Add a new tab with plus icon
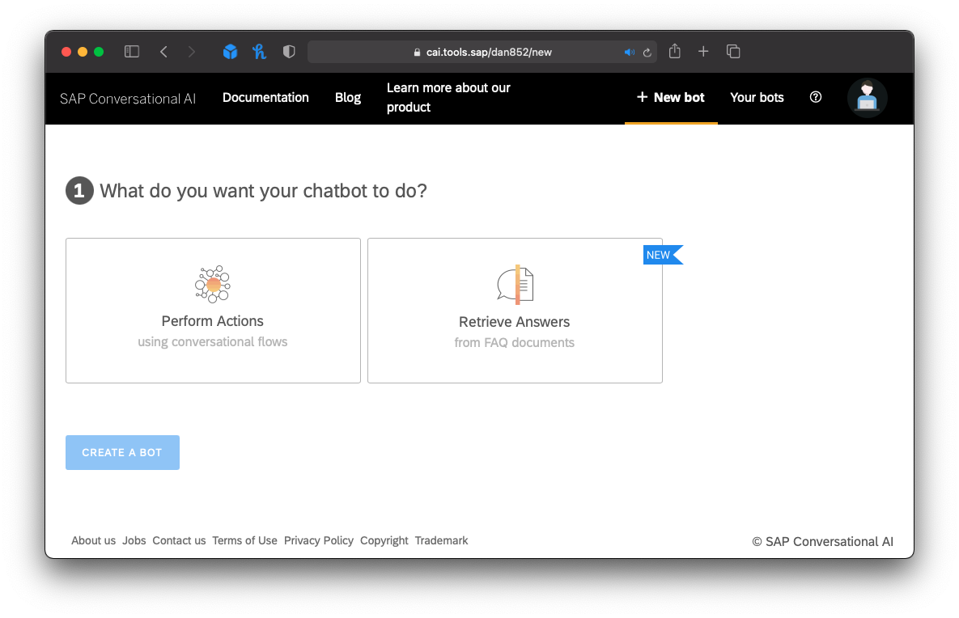959x618 pixels. click(703, 52)
